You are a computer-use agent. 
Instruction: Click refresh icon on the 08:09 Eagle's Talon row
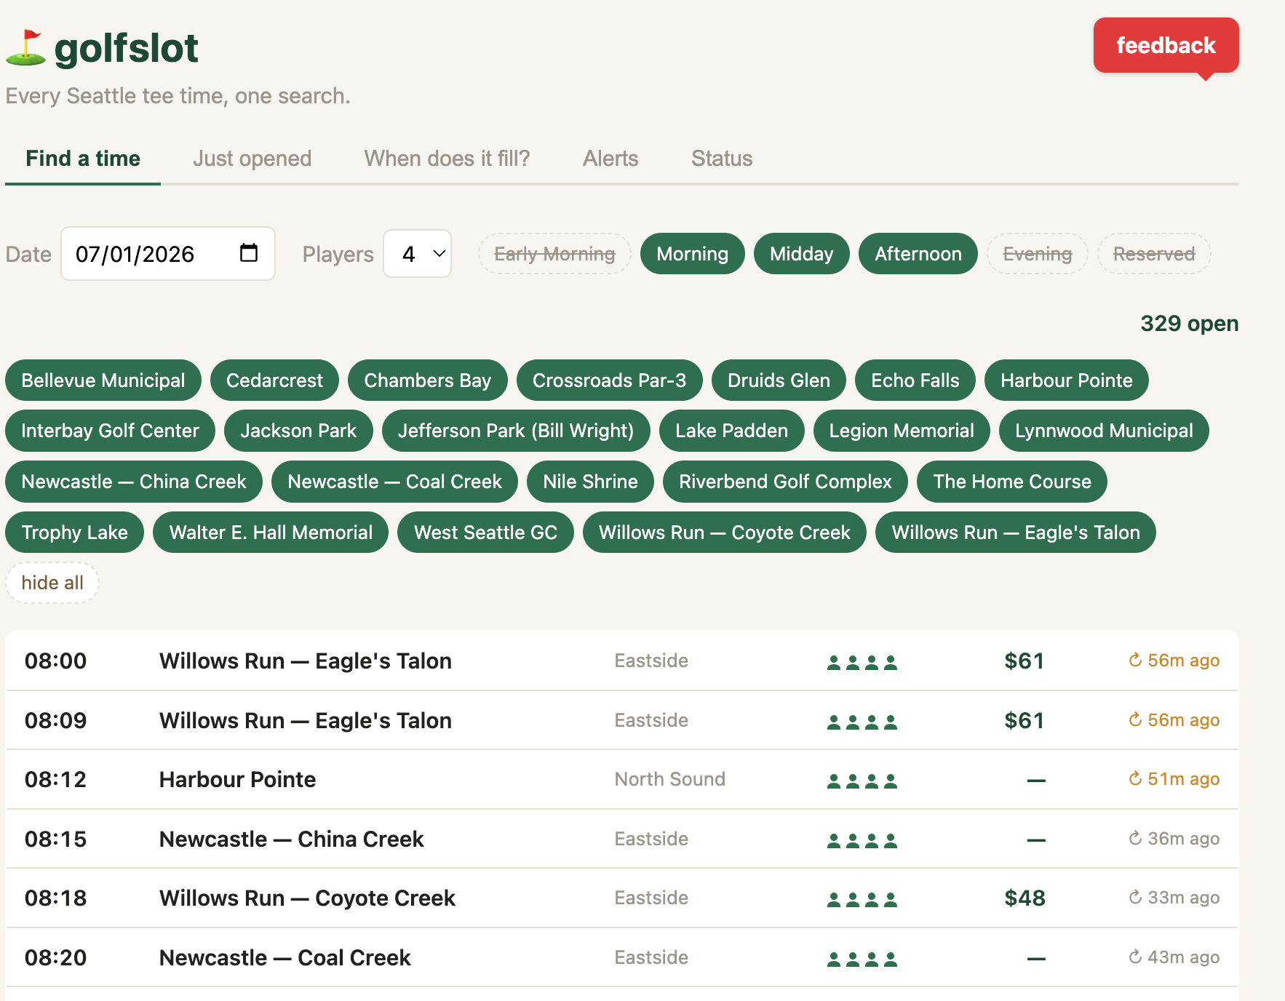[x=1134, y=720]
